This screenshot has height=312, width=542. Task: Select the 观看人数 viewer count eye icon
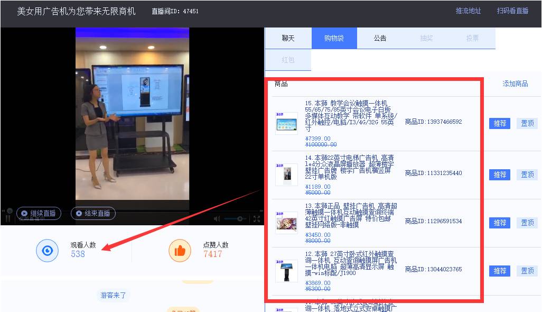(x=47, y=251)
